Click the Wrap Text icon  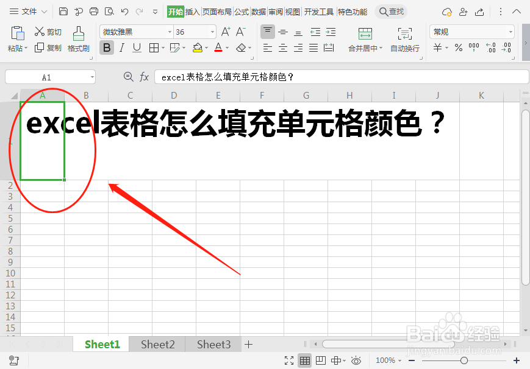coord(404,33)
